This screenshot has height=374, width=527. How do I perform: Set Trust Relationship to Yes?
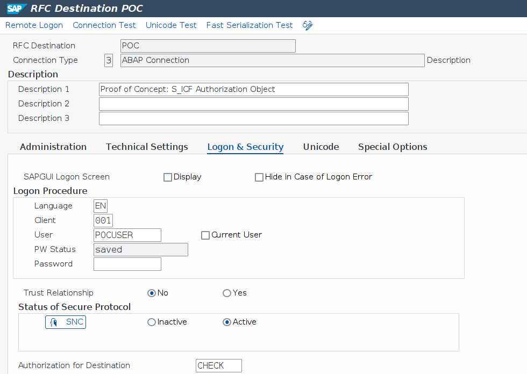pyautogui.click(x=227, y=293)
